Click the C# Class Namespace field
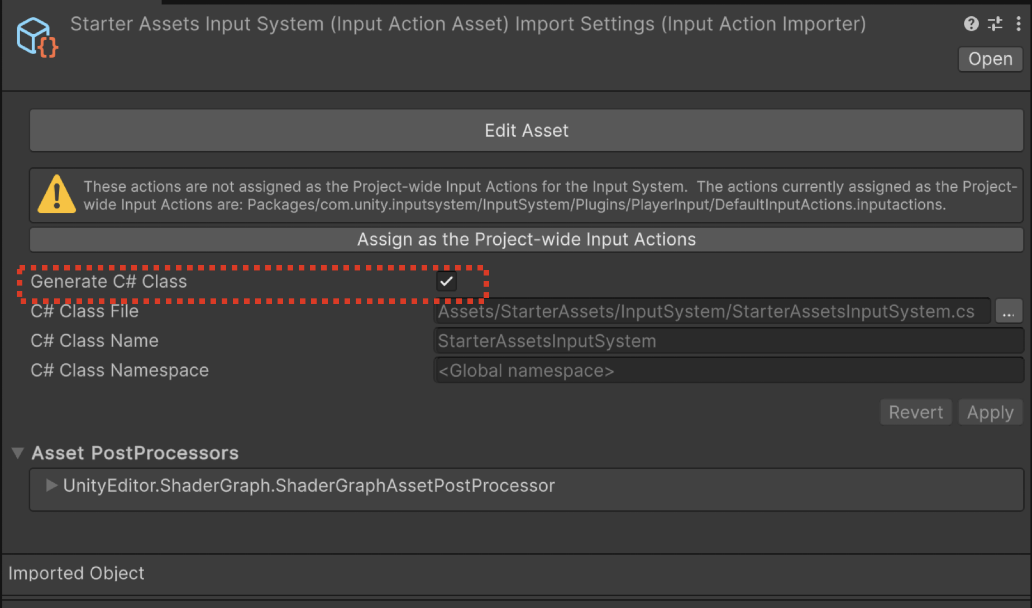 pos(728,370)
